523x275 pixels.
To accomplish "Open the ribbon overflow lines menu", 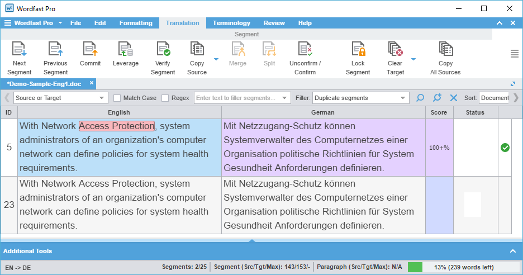I will click(x=514, y=54).
